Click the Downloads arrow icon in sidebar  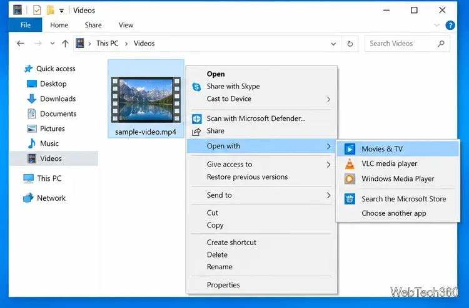point(32,99)
